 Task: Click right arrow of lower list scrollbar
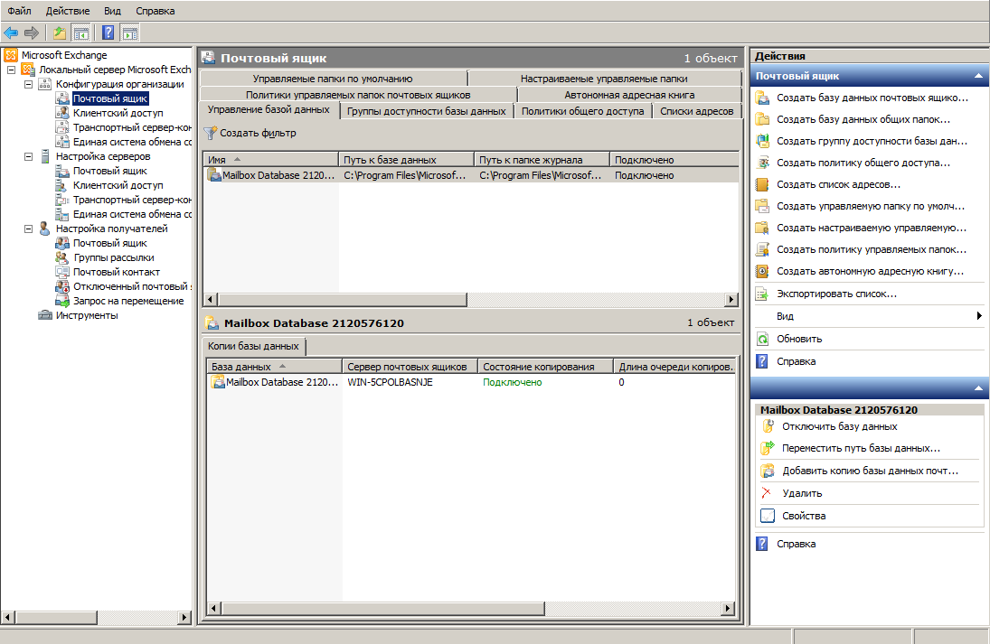(x=728, y=608)
